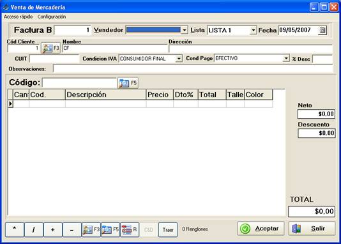Click the Traer button
This screenshot has width=341, height=244.
click(168, 229)
